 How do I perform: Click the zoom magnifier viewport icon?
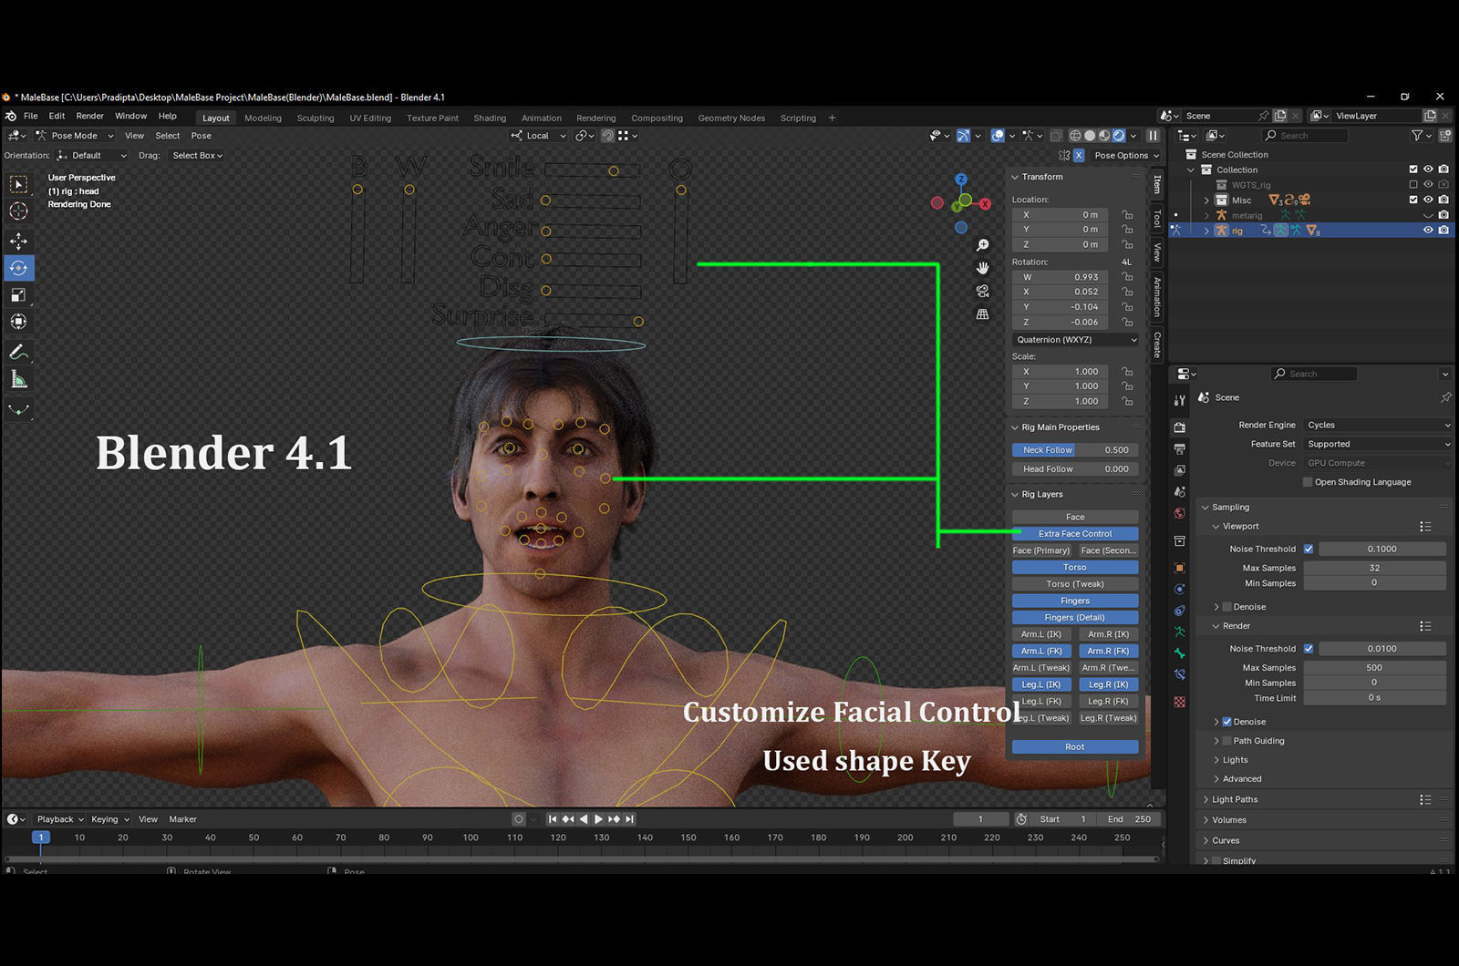coord(982,245)
